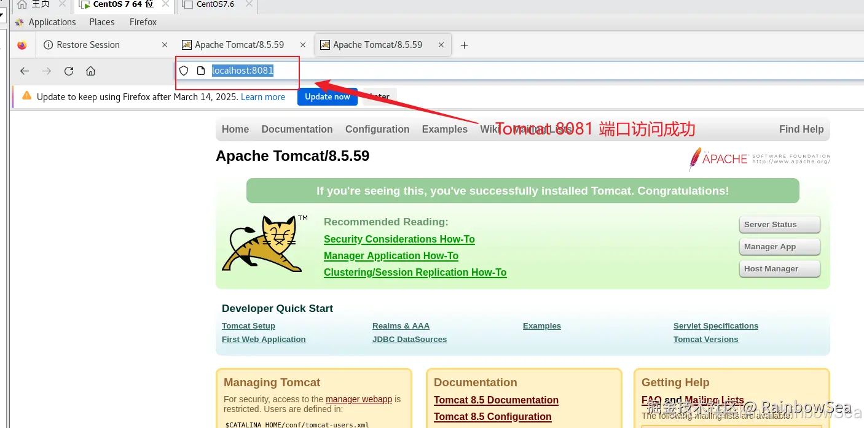Image resolution: width=864 pixels, height=428 pixels.
Task: Click the Server Status button
Action: pos(779,225)
